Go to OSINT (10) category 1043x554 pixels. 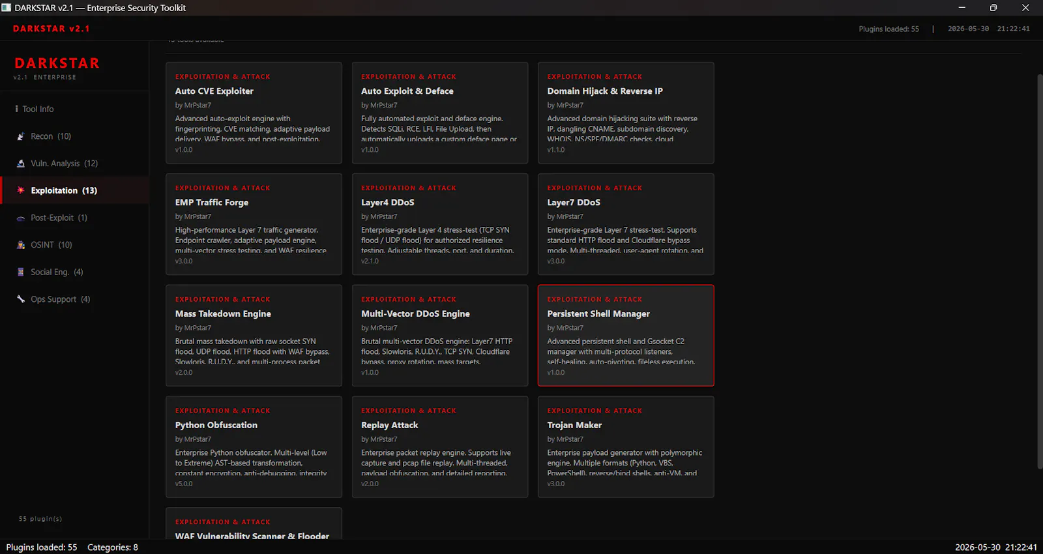click(x=74, y=245)
